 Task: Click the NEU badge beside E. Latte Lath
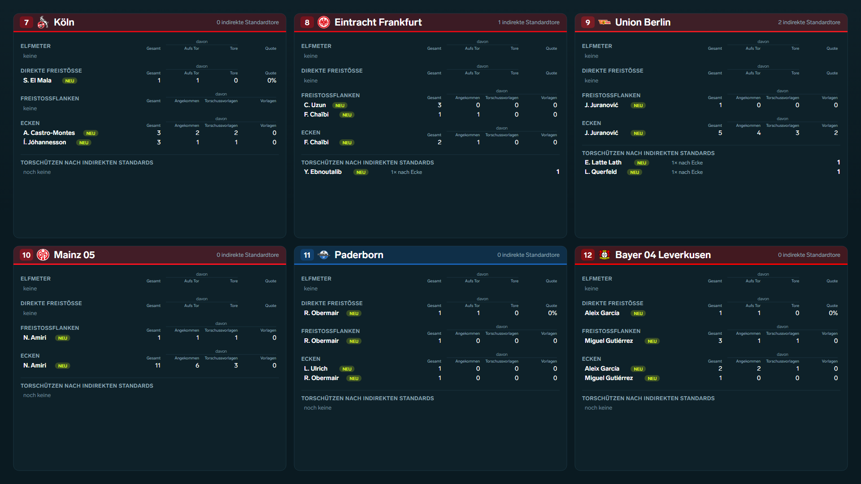(x=642, y=163)
